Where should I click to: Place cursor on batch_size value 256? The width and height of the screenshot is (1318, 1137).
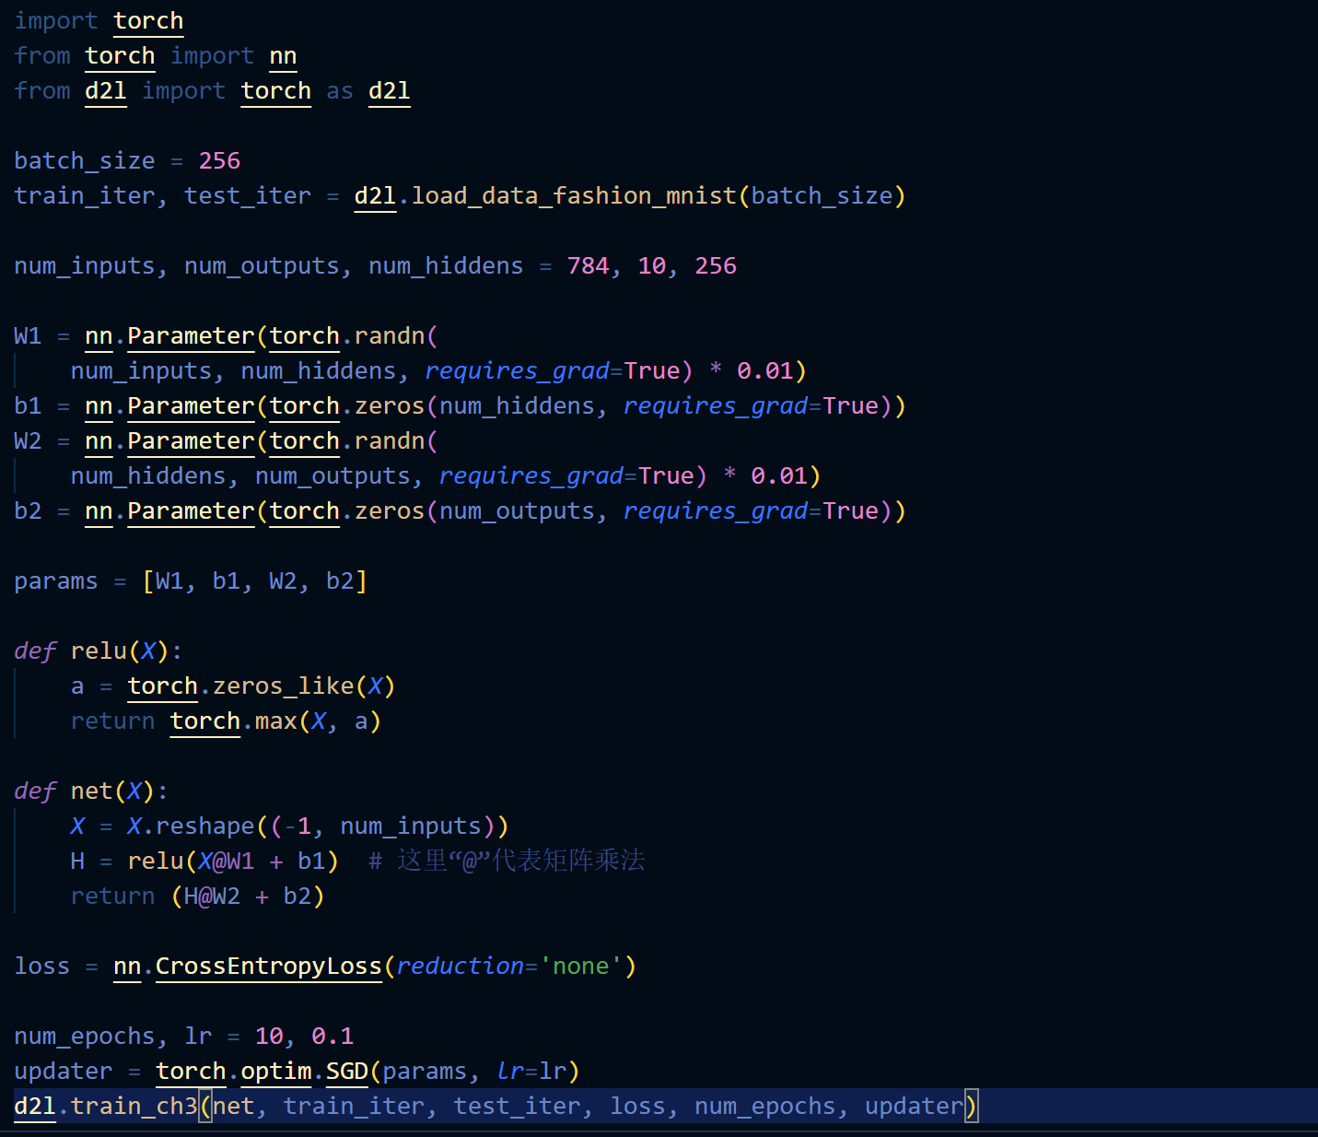point(219,161)
